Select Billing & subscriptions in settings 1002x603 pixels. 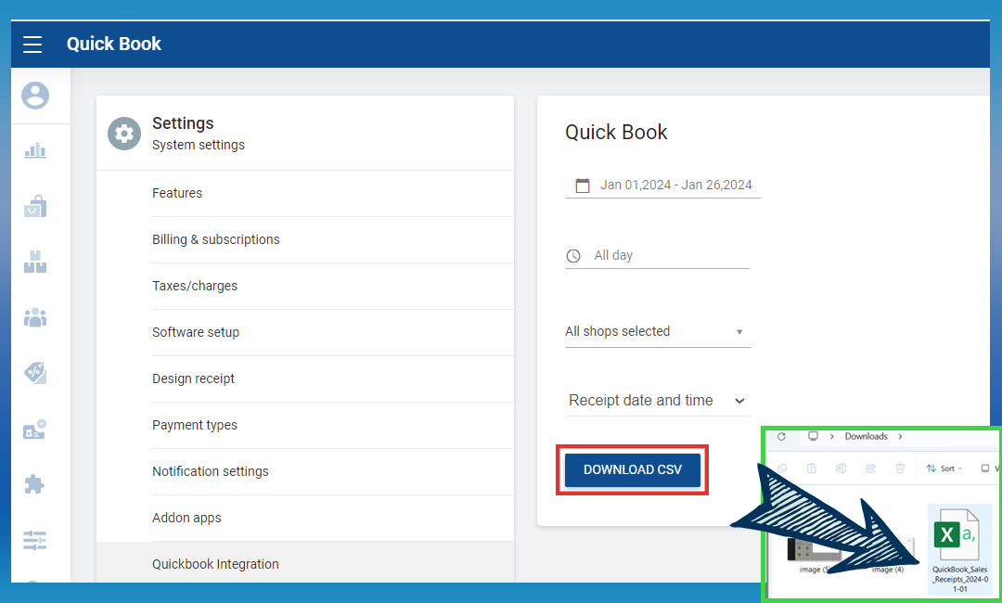[x=215, y=239]
